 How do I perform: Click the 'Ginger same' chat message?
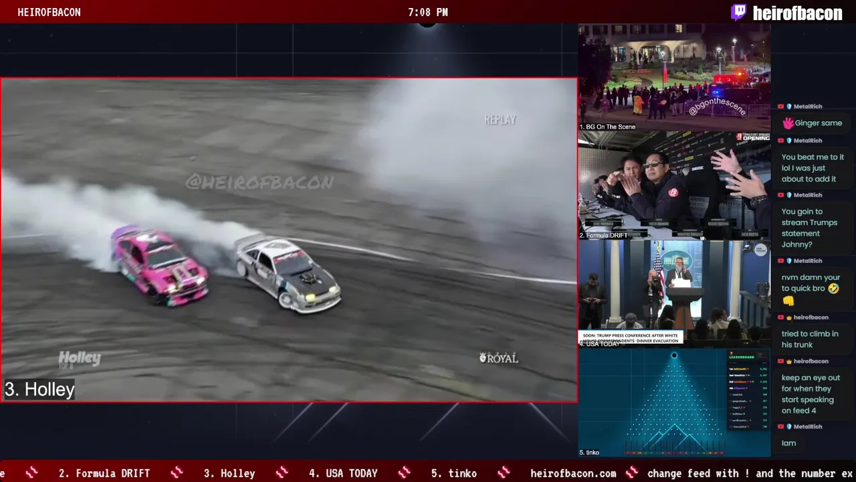[813, 123]
